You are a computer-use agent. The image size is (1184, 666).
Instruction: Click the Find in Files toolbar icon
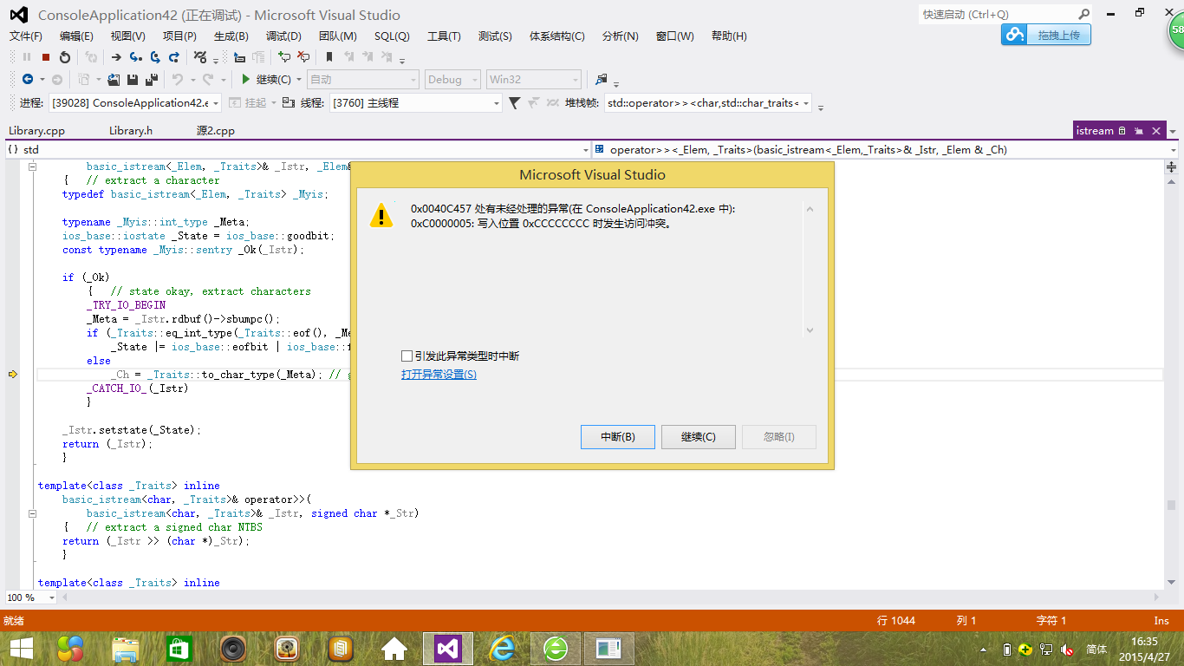coord(602,79)
